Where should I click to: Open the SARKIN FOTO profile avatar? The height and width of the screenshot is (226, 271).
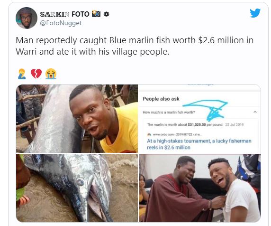(27, 18)
